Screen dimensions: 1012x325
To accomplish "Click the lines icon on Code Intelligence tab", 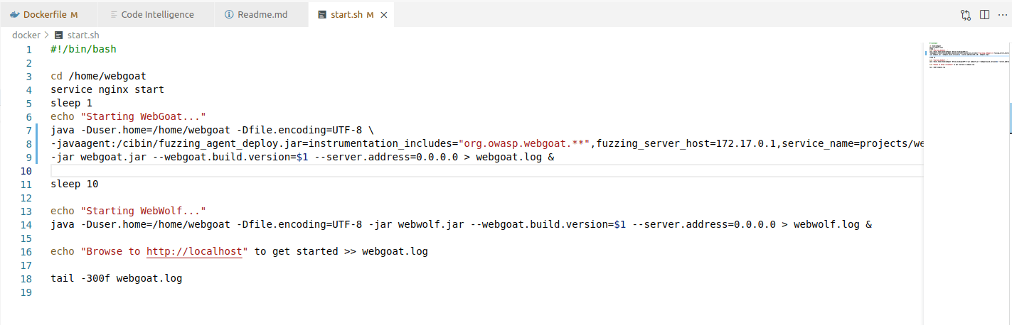I will point(114,14).
